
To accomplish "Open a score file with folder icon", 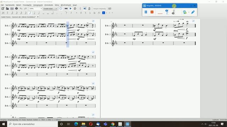I will pos(7,8).
